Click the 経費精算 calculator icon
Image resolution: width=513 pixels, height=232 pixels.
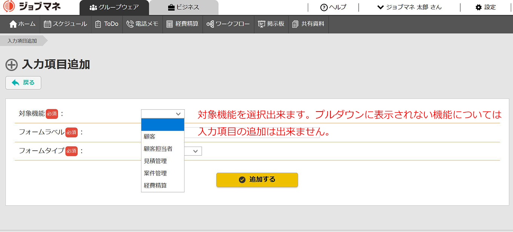tap(170, 24)
